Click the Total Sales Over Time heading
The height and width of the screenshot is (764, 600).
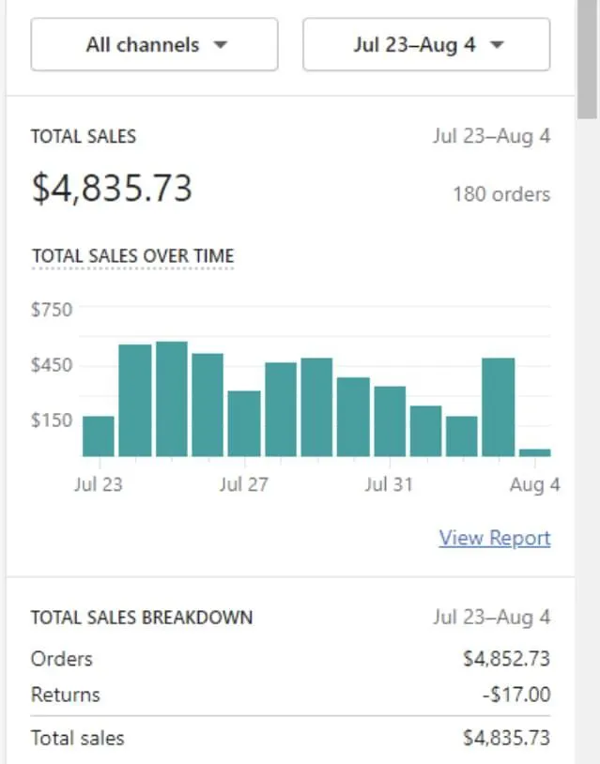132,255
